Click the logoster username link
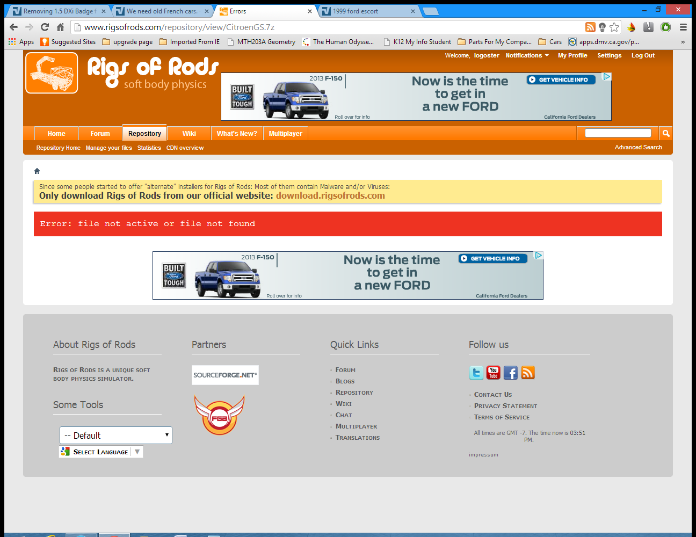Viewport: 696px width, 537px height. pos(487,55)
